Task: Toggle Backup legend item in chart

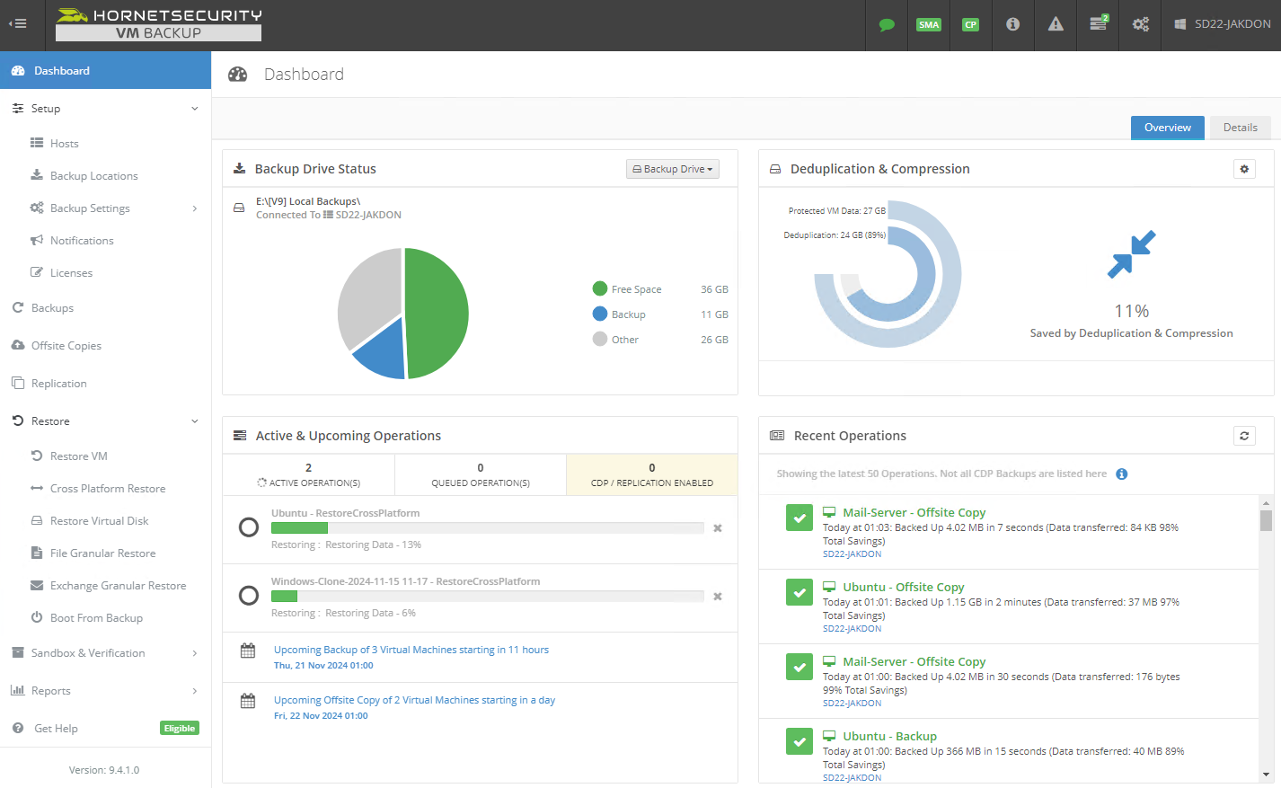Action: click(x=619, y=314)
